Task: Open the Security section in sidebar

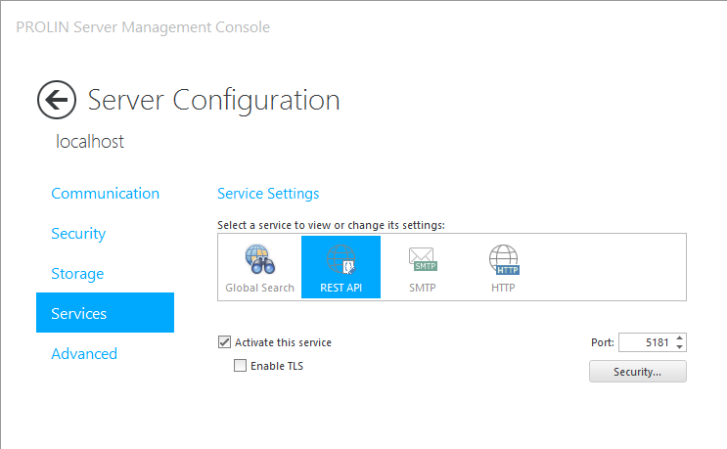Action: [78, 234]
